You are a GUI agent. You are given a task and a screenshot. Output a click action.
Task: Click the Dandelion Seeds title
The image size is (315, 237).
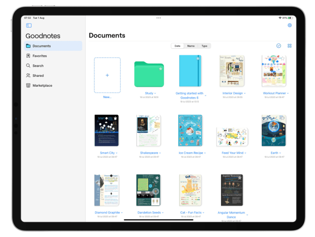149,212
